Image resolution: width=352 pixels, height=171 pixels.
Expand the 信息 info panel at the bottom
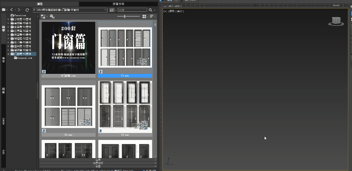pos(98,160)
